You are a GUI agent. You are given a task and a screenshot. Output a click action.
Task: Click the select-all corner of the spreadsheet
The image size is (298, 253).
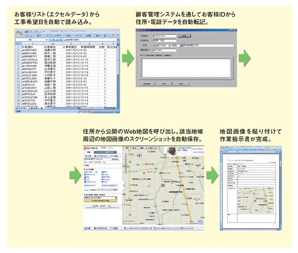pyautogui.click(x=18, y=44)
